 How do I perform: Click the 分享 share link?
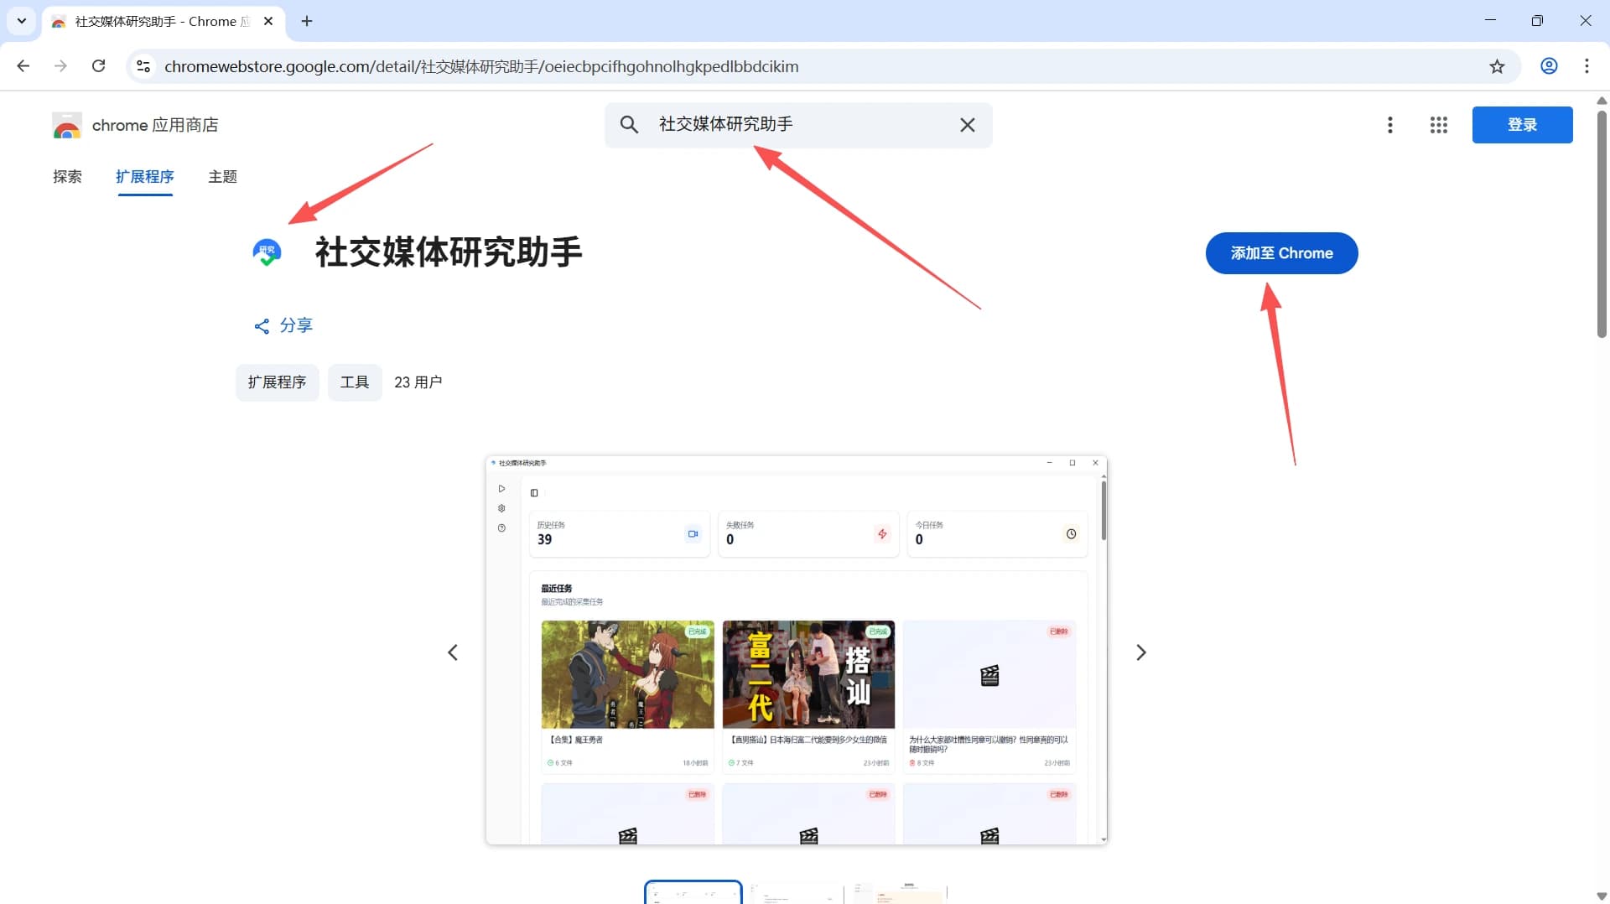pos(283,325)
